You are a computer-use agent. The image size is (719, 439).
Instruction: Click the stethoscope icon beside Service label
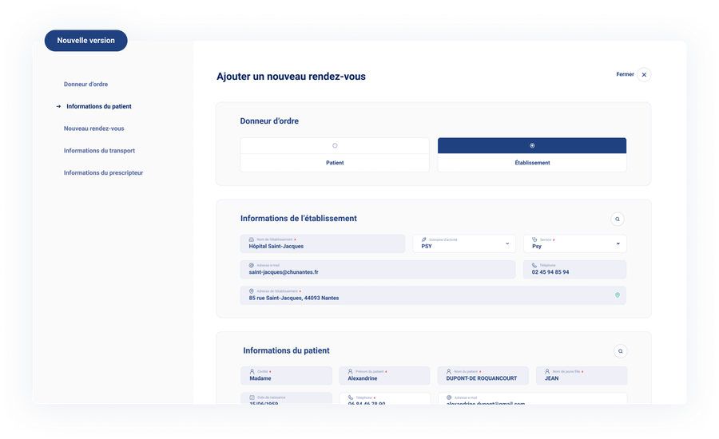click(x=534, y=239)
